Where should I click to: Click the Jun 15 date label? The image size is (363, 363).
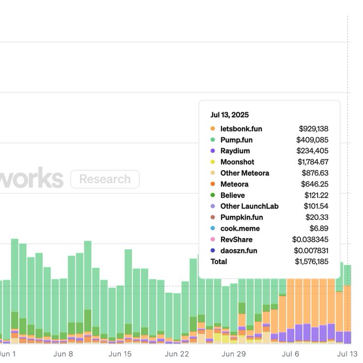[x=120, y=353]
